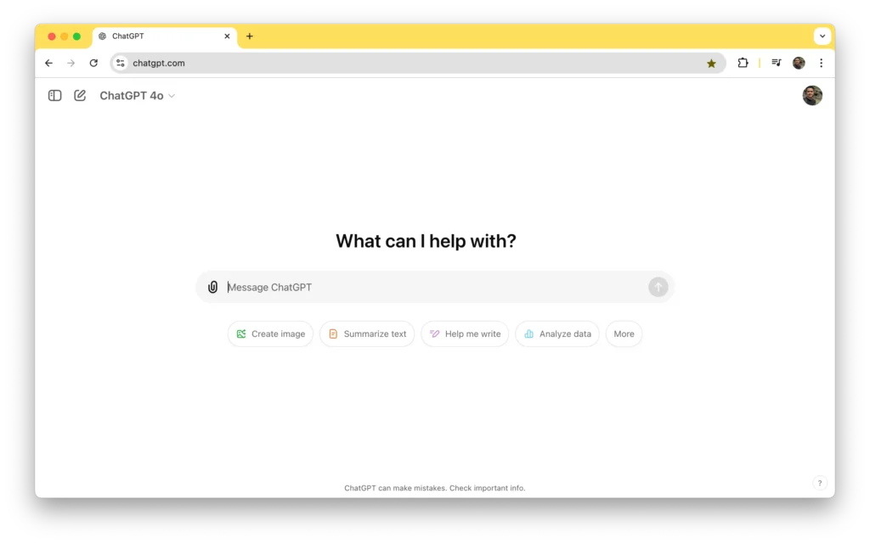Screen dimensions: 870x544
Task: Open the browser extensions puzzle icon
Action: point(743,63)
